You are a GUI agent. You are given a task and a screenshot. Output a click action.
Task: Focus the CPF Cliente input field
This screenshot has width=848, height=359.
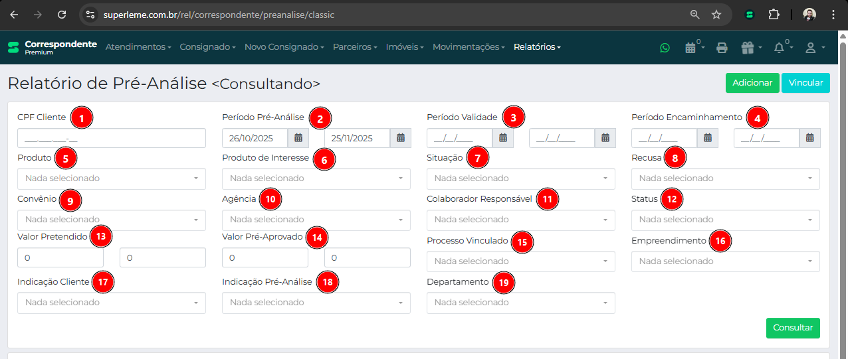coord(112,138)
